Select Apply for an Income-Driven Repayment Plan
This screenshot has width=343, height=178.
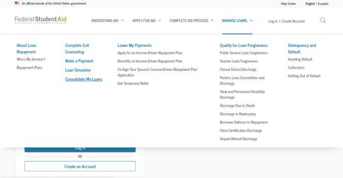(x=150, y=53)
